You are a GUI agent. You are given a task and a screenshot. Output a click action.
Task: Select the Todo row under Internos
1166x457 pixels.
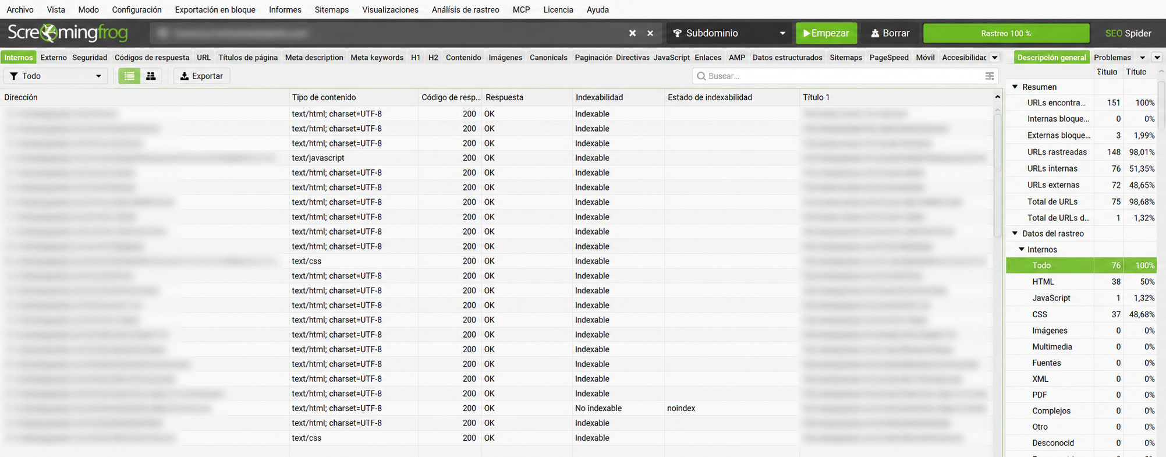tap(1081, 265)
